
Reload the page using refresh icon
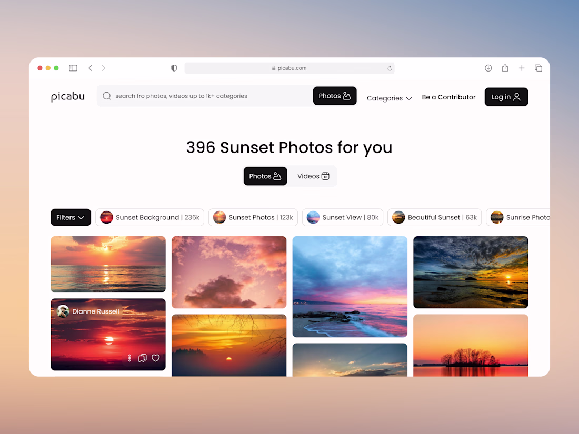tap(390, 68)
